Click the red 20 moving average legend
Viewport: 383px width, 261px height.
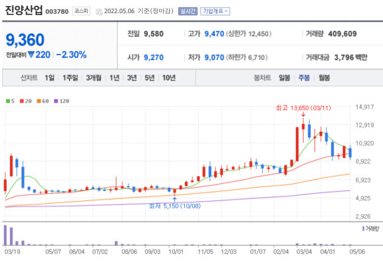(26, 101)
